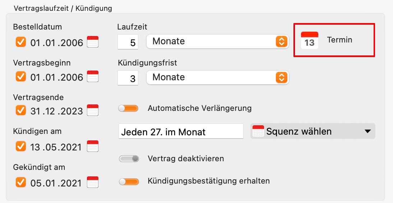Expand the Squenz wählen dropdown arrow

[x=367, y=131]
